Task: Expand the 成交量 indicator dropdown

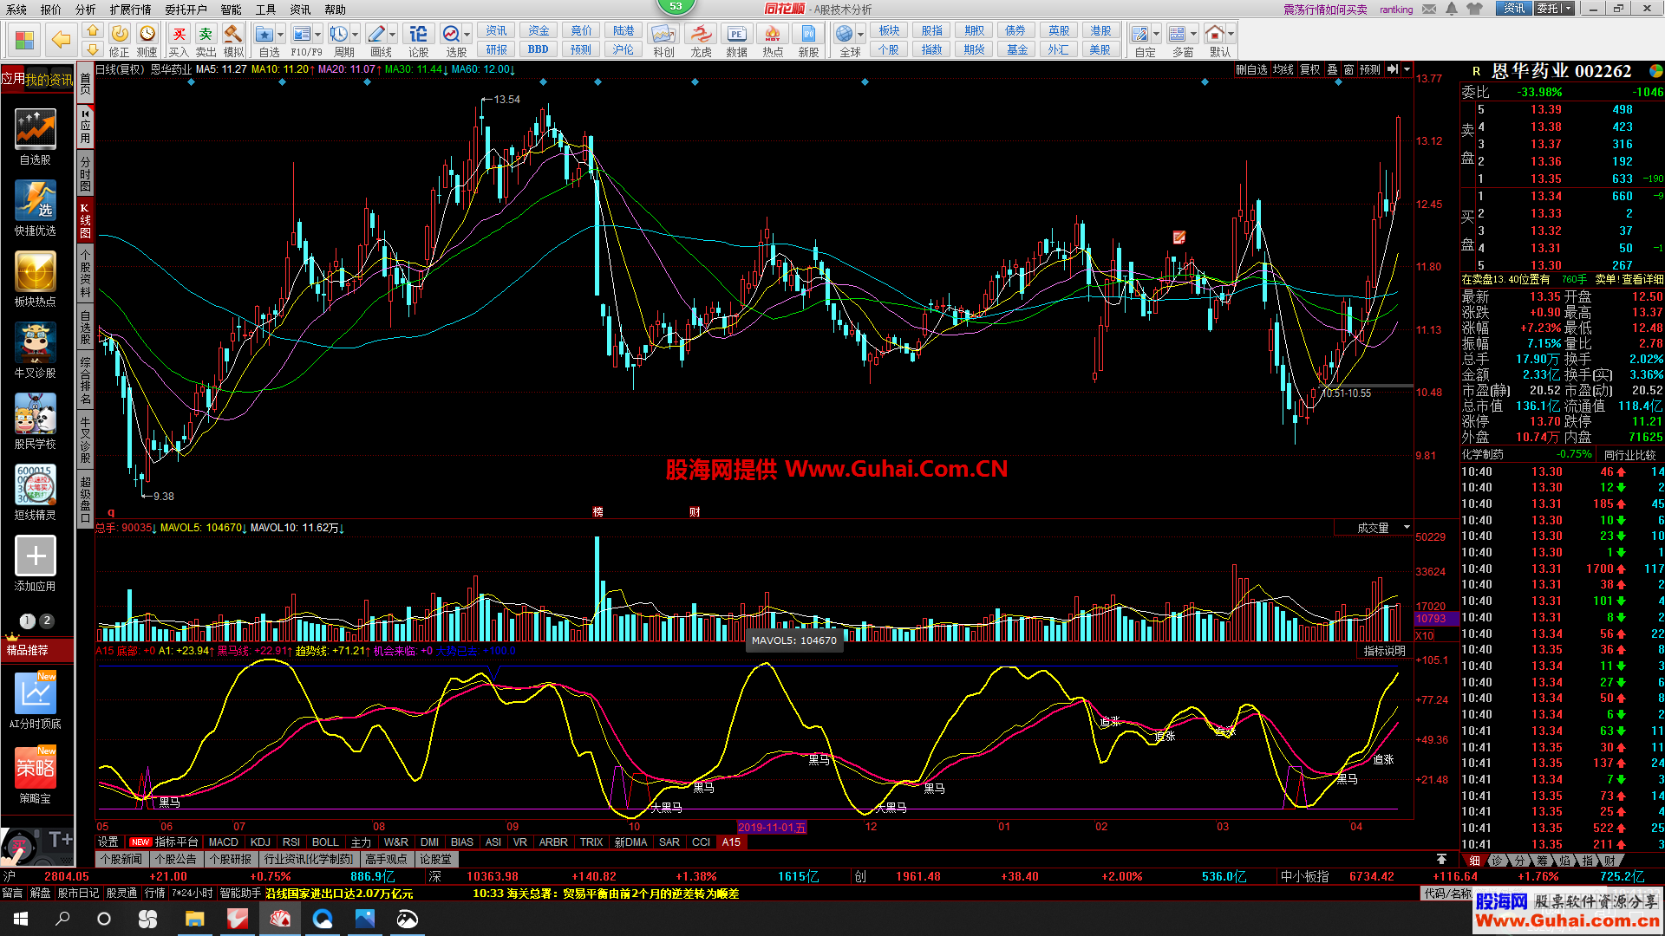Action: pyautogui.click(x=1407, y=528)
